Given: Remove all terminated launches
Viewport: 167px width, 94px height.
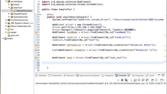Looking at the screenshot, I should tap(126, 80).
